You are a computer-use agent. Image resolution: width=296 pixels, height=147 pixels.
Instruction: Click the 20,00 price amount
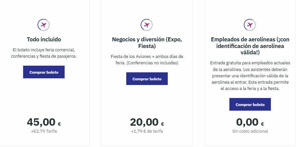pos(144,122)
